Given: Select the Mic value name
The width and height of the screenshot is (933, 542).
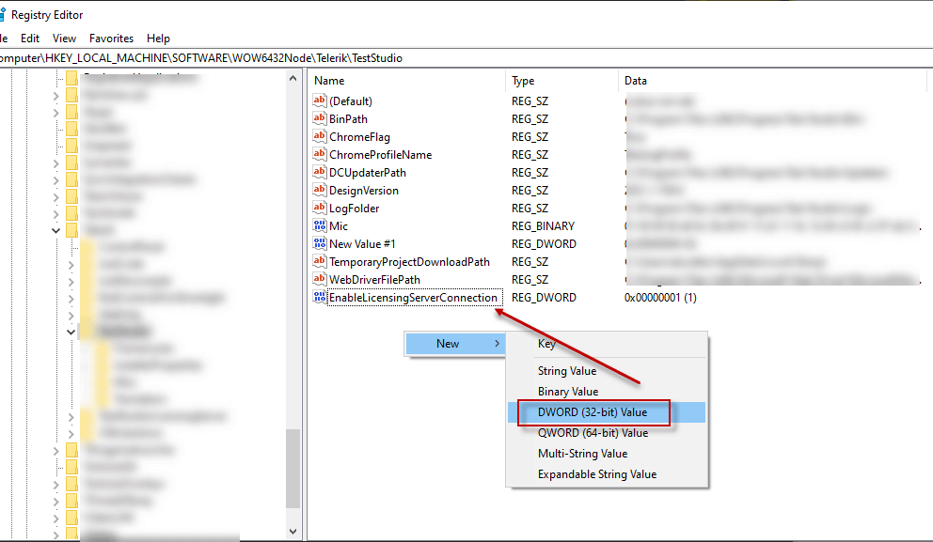Looking at the screenshot, I should point(338,225).
